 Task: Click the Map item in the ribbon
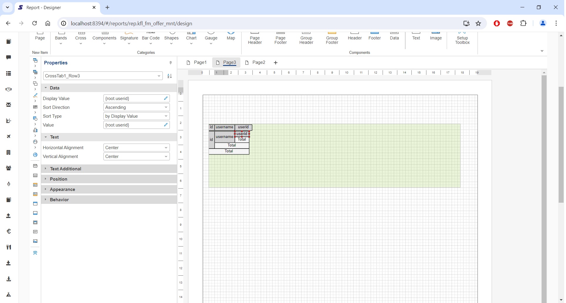click(231, 36)
